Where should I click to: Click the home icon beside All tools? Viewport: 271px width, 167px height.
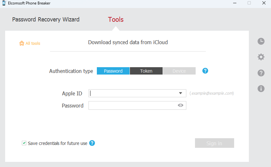pyautogui.click(x=21, y=43)
